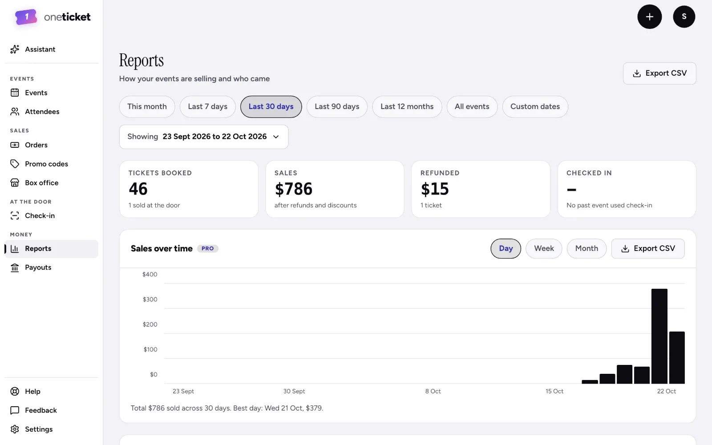The height and width of the screenshot is (445, 712).
Task: Click the Sales $786 card
Action: pyautogui.click(x=335, y=189)
